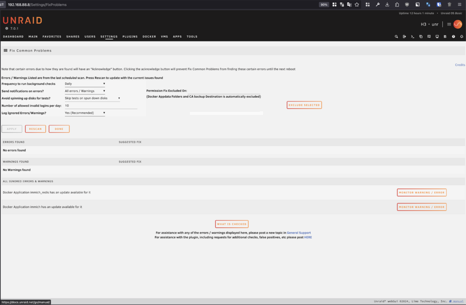Click the orange Unraid account avatar

(x=458, y=24)
